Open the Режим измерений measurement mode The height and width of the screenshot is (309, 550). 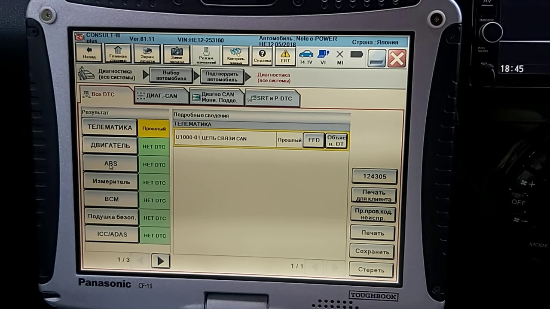tap(206, 56)
